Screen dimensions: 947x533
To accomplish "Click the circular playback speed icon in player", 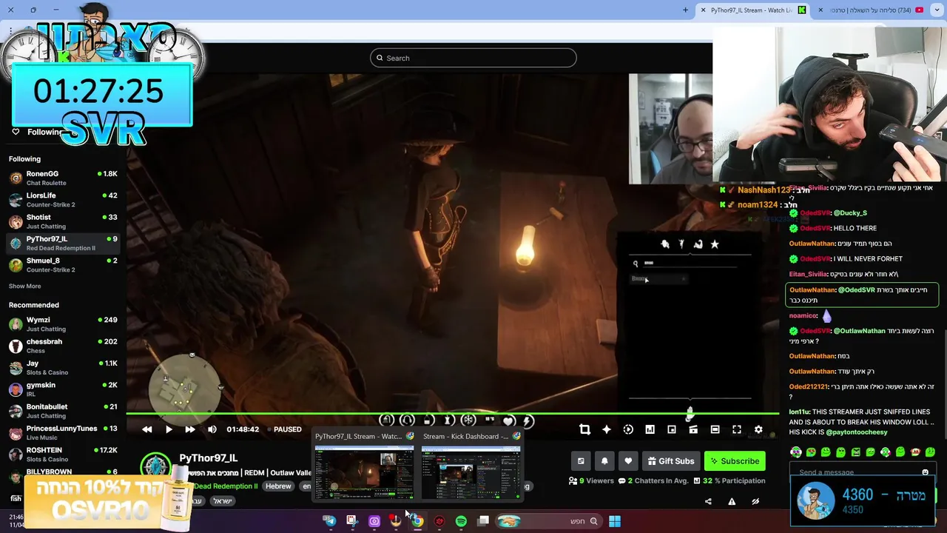I will (628, 429).
